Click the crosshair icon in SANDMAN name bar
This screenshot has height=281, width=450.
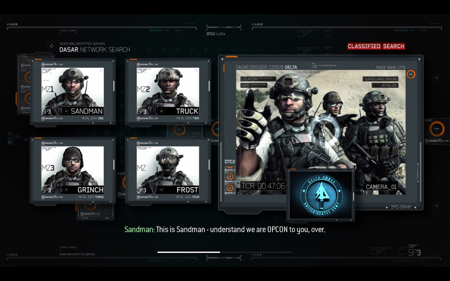[x=66, y=111]
